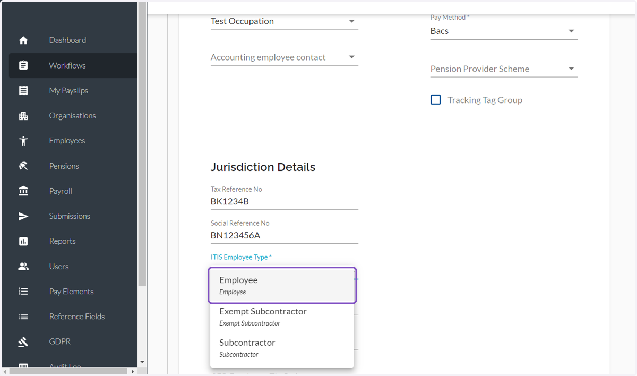Image resolution: width=637 pixels, height=376 pixels.
Task: Click the GDPR gavel icon
Action: 23,342
